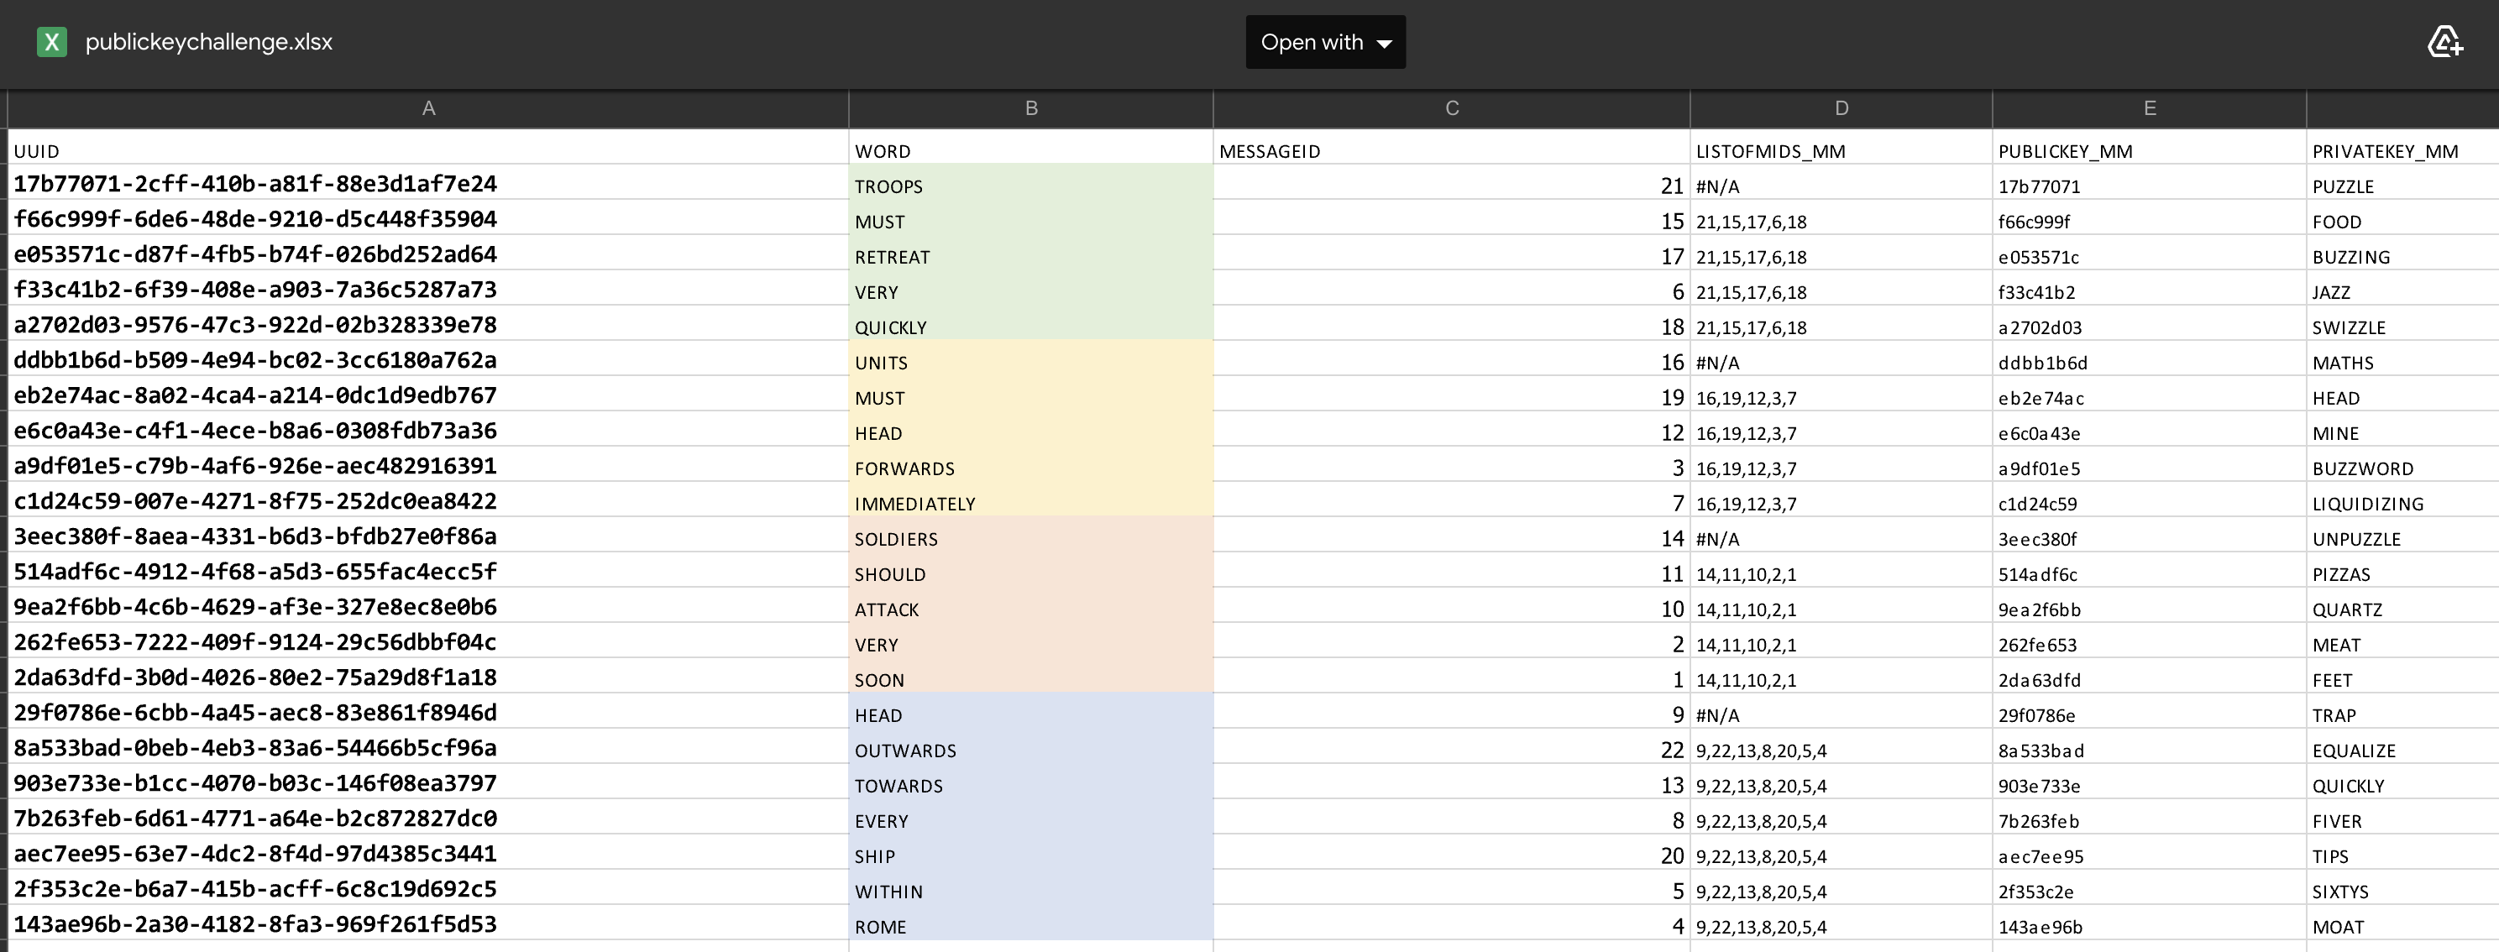
Task: Click the publickeychallenge.xlsx file name
Action: pos(208,42)
